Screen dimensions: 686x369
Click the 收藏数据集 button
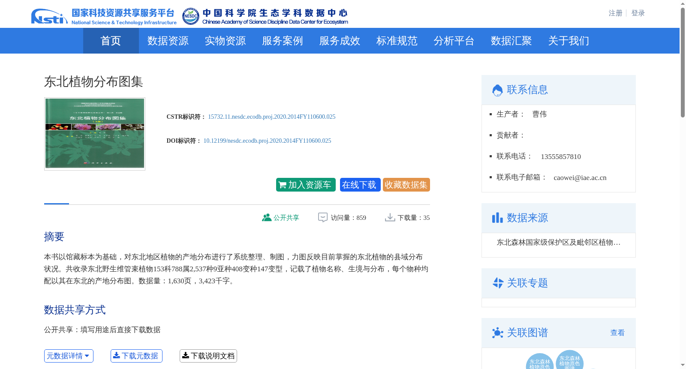click(406, 185)
